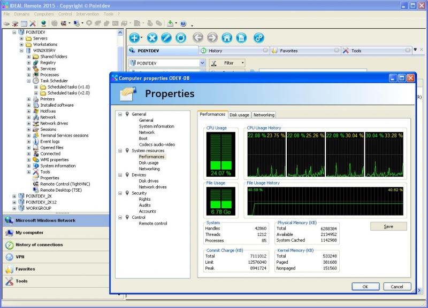This screenshot has width=428, height=308.
Task: Click the Registry icon in the tree
Action: [x=36, y=62]
